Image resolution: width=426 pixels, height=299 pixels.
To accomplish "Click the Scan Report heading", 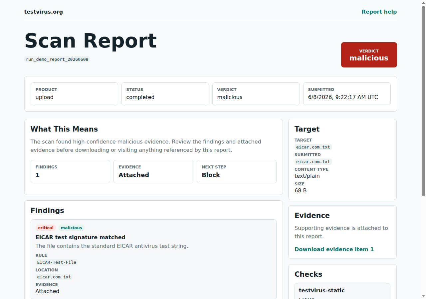I will point(90,41).
